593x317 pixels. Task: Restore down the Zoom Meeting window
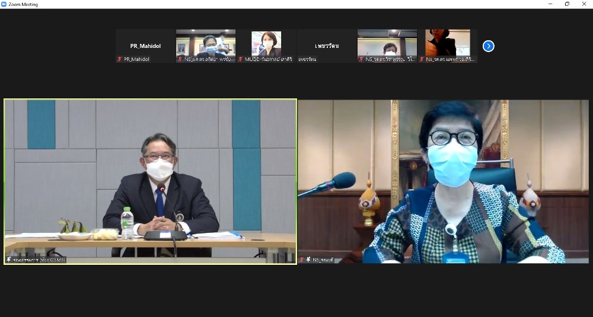[567, 4]
